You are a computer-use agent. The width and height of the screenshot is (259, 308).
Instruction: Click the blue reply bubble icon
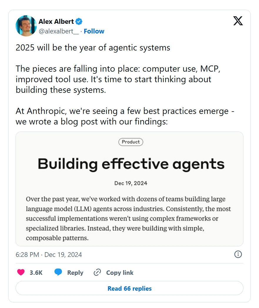tap(58, 272)
